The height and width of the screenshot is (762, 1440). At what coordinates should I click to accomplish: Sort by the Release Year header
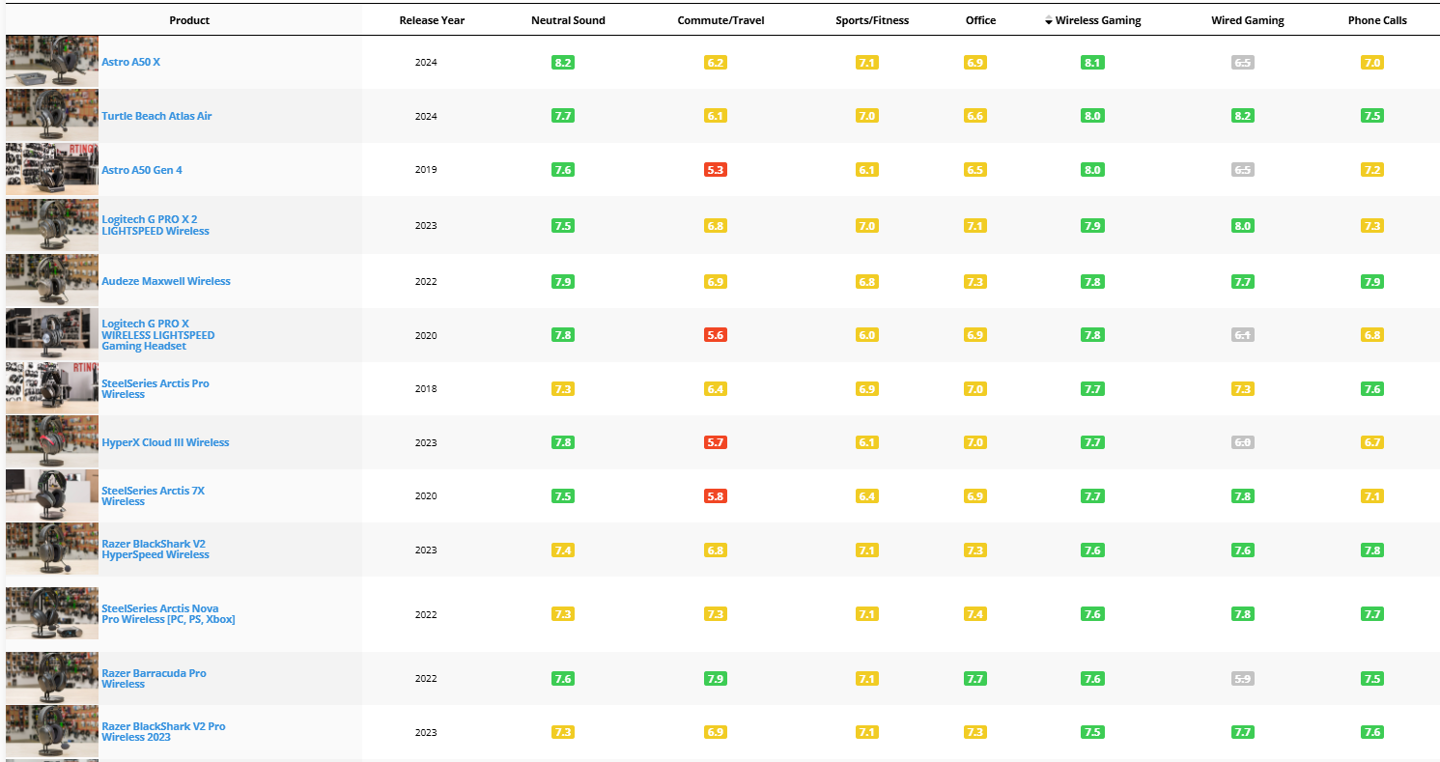[x=432, y=20]
